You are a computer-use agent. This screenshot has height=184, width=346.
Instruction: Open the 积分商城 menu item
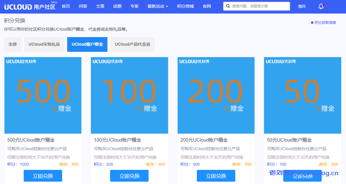(x=185, y=6)
